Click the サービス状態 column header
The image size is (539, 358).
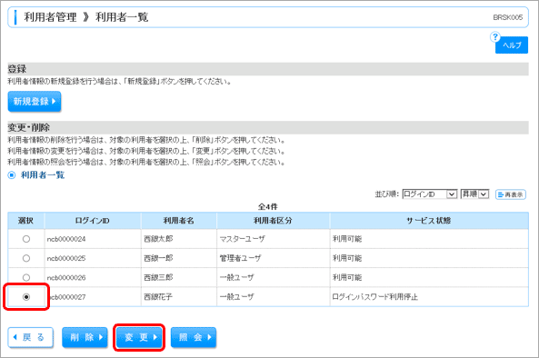pyautogui.click(x=429, y=221)
